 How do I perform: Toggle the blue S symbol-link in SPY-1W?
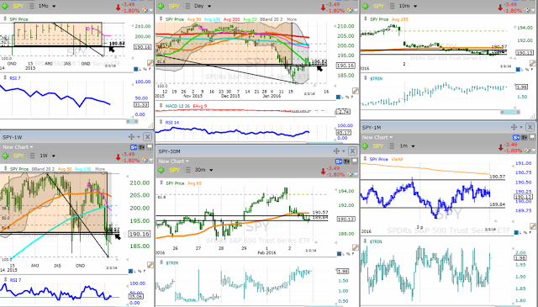tap(134, 147)
